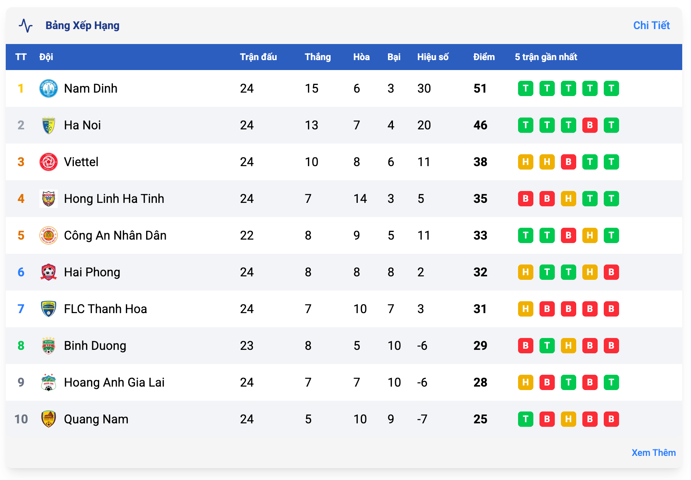The height and width of the screenshot is (480, 691).
Task: Click the Hong Linh Ha Tinh crest
Action: pos(49,199)
